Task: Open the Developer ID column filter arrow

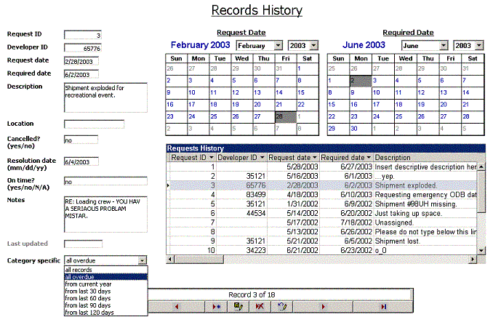Action: [262, 157]
